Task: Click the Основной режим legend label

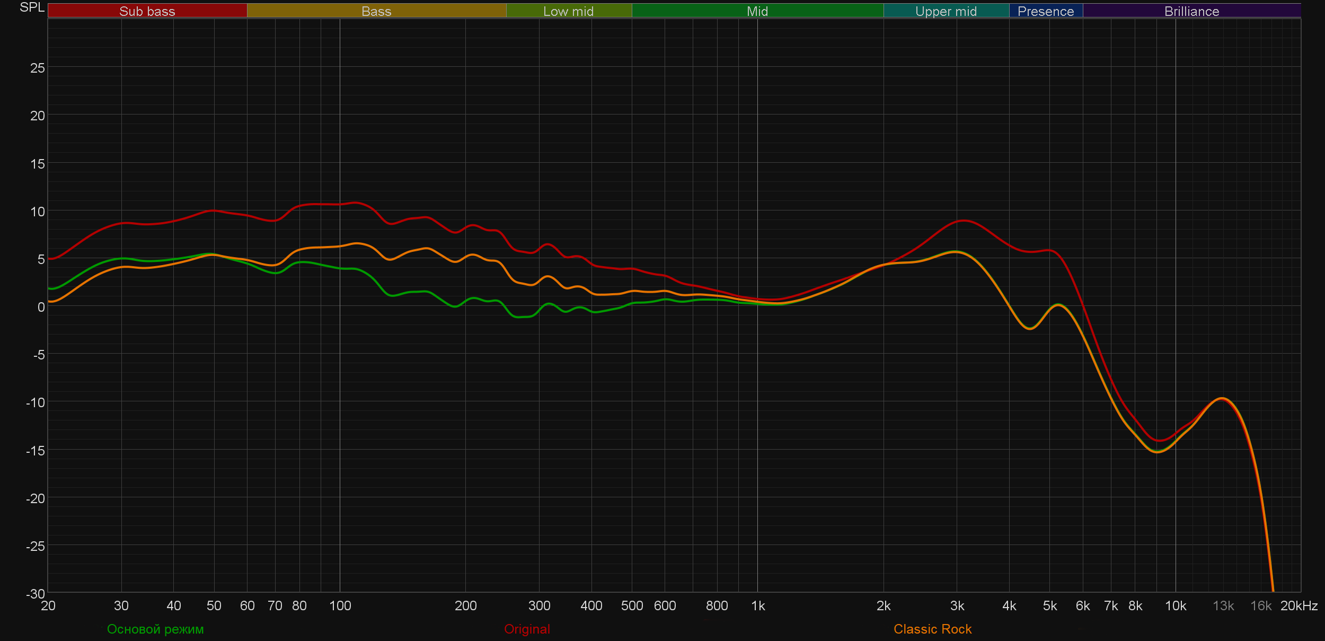Action: click(x=155, y=629)
